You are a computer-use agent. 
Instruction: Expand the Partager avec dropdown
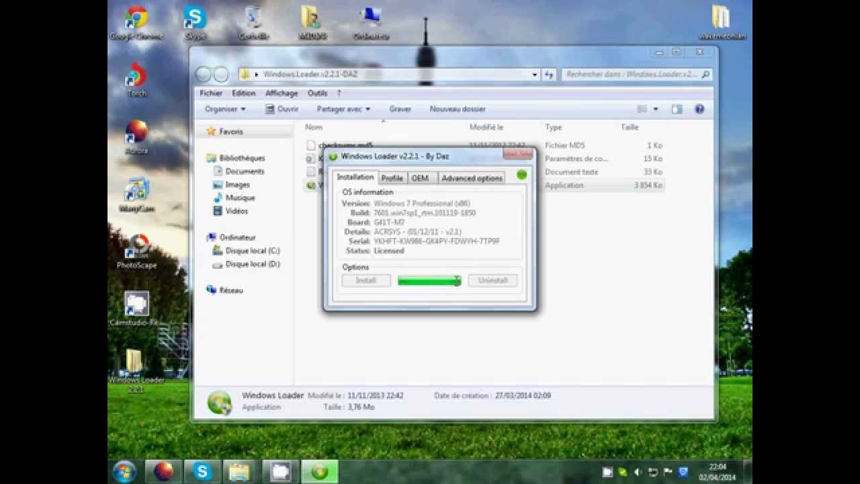point(343,109)
